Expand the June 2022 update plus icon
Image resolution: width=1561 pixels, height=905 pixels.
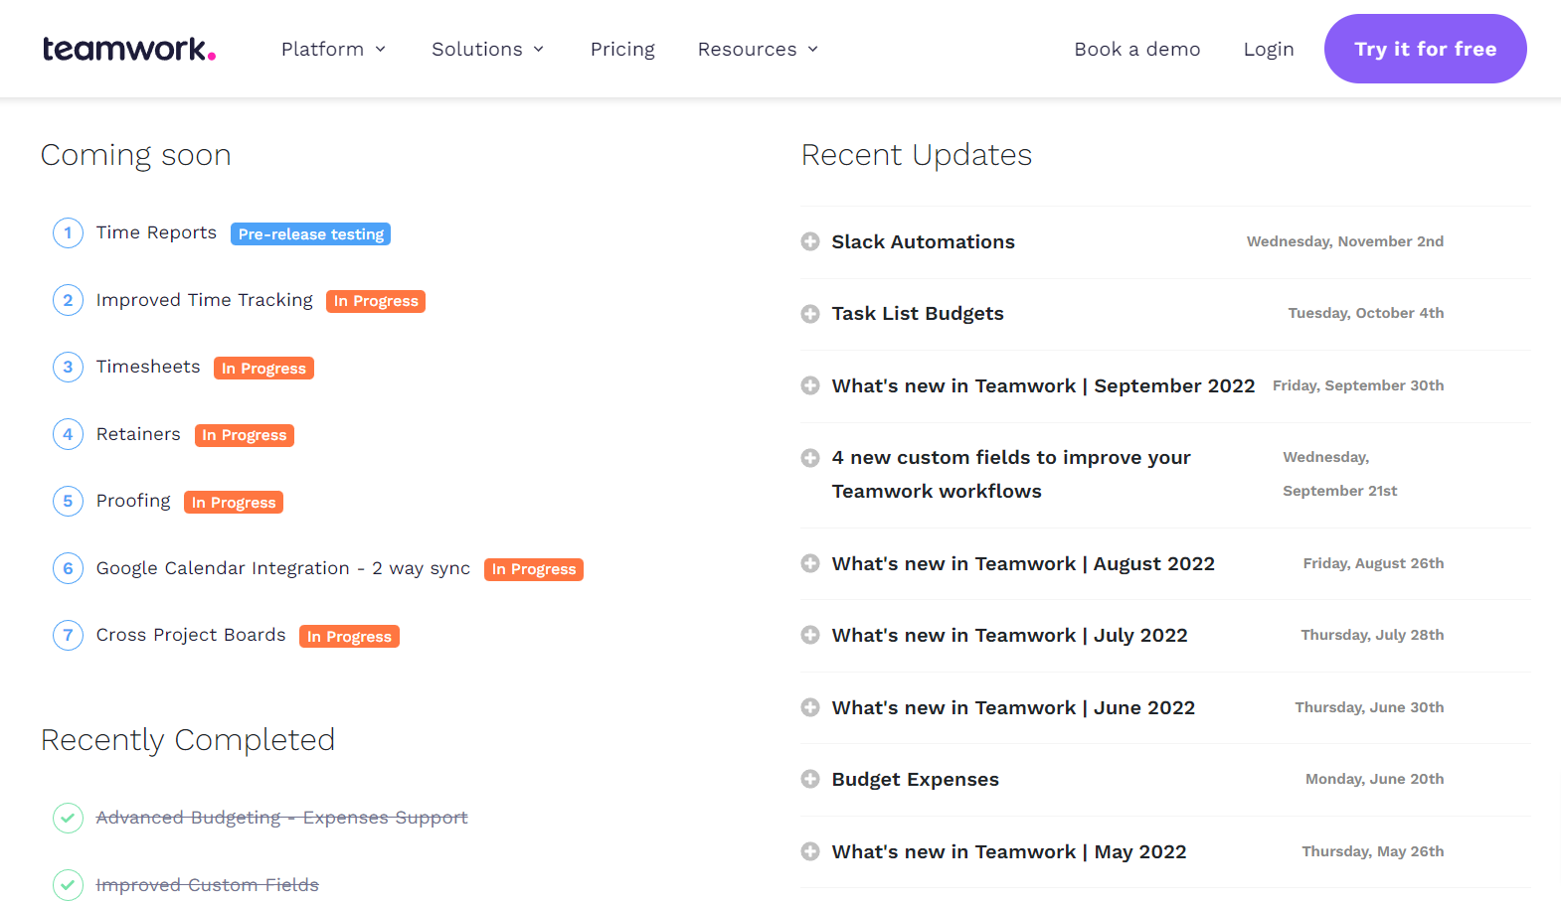pos(810,707)
